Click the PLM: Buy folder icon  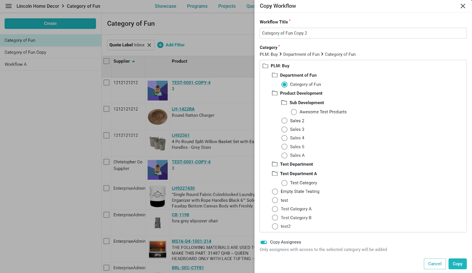click(265, 66)
